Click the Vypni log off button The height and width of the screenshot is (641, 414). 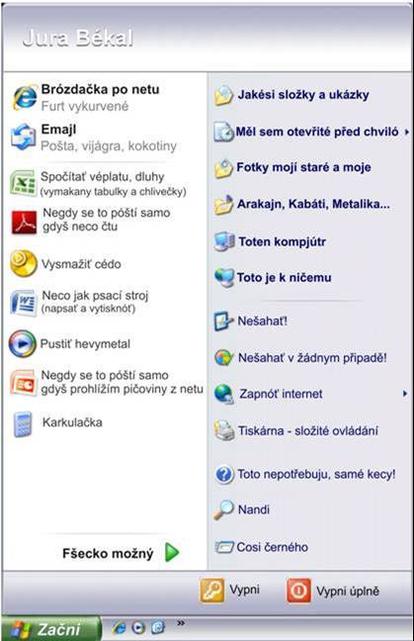pyautogui.click(x=230, y=590)
